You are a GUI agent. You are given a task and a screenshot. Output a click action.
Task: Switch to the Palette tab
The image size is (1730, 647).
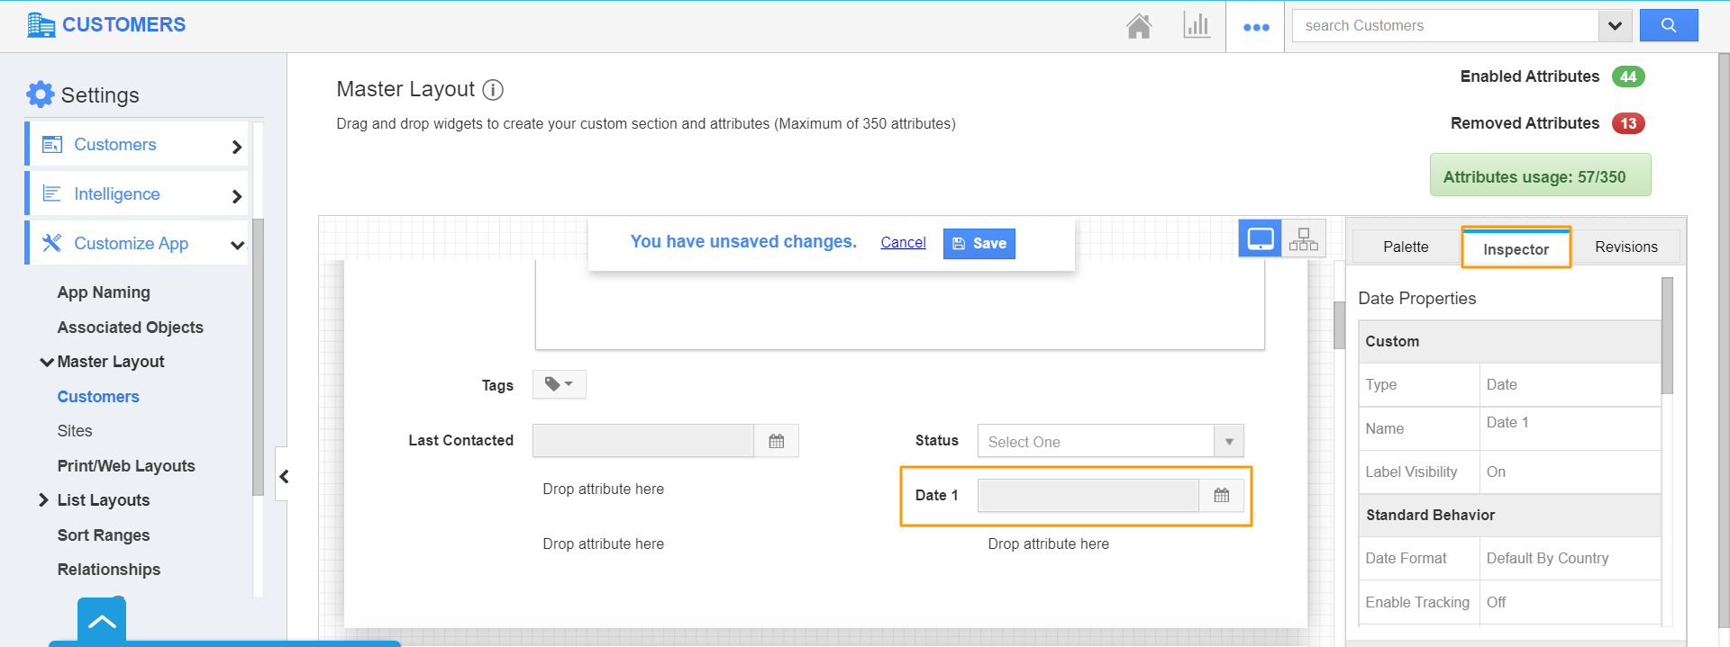tap(1405, 247)
